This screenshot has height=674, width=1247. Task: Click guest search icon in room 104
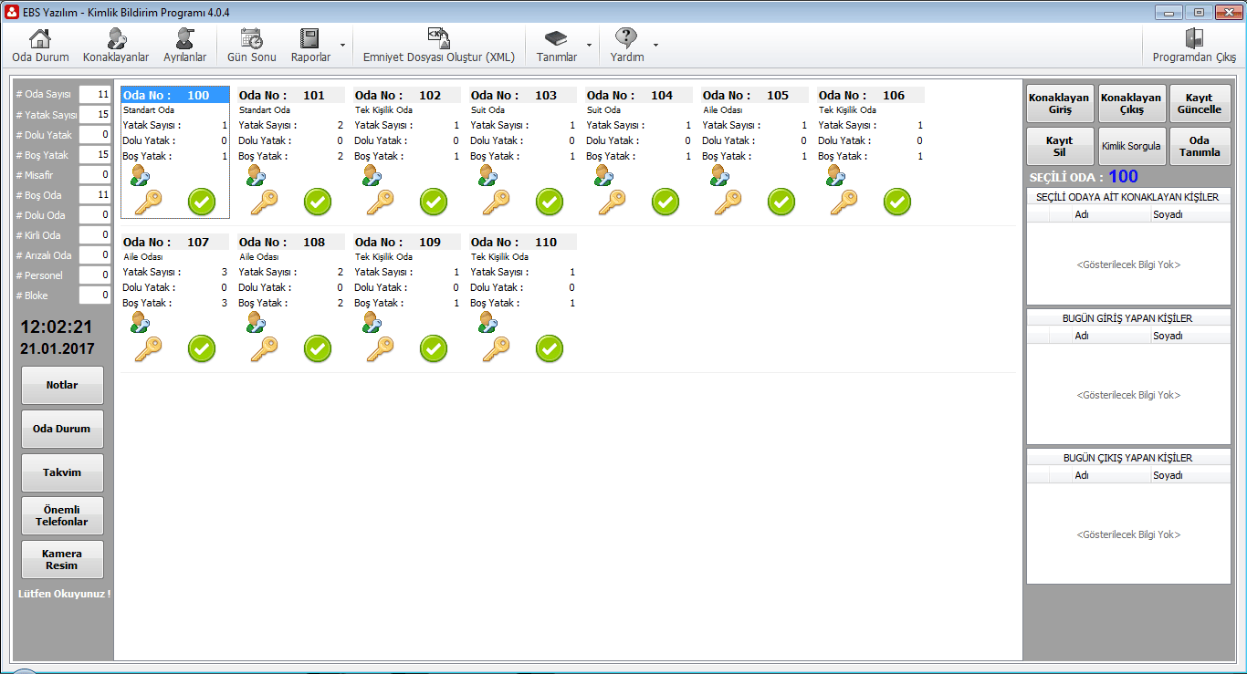click(604, 175)
